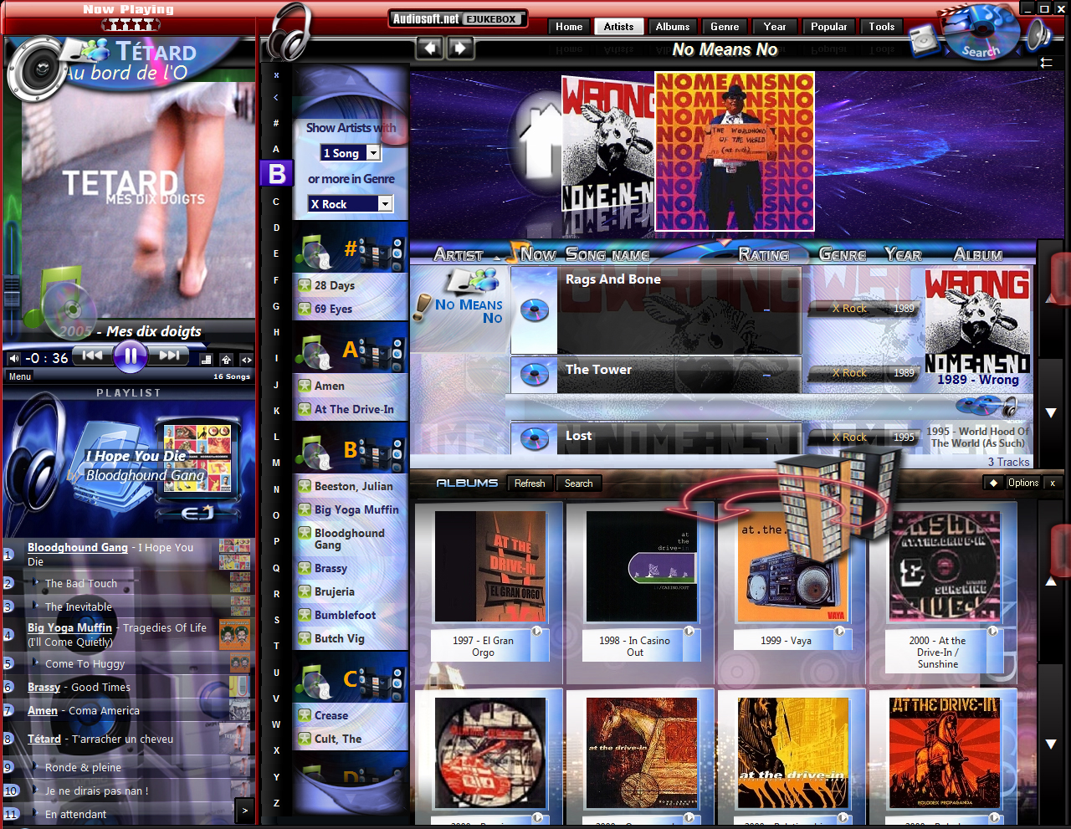Toggle the star beside Butch Vig

[305, 638]
